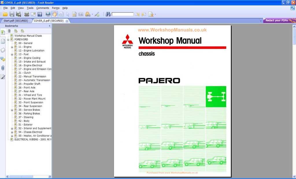Click the bookmarks scrollbar right arrow
Viewport: 296px width, 179px height.
[50, 177]
